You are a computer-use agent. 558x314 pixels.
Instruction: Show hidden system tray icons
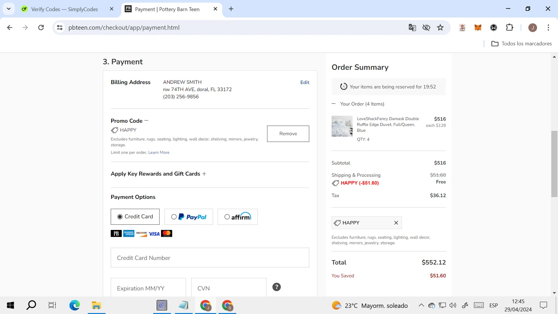[421, 305]
